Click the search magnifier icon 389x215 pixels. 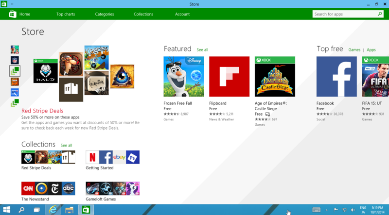pos(380,14)
